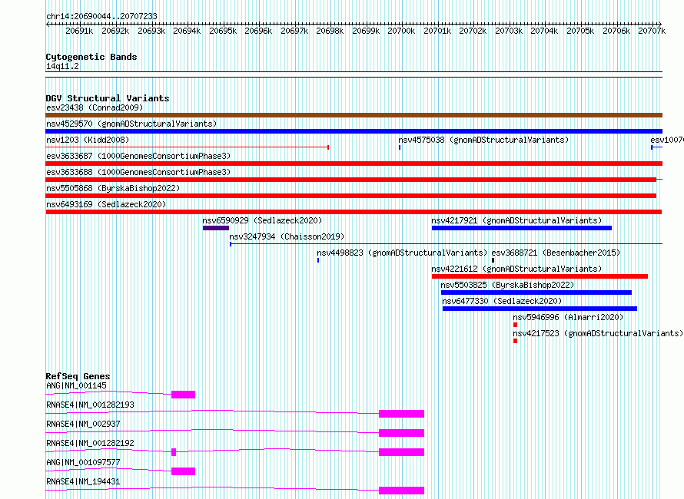Open RNASE4|NM_001282193 gene label

tap(90, 405)
